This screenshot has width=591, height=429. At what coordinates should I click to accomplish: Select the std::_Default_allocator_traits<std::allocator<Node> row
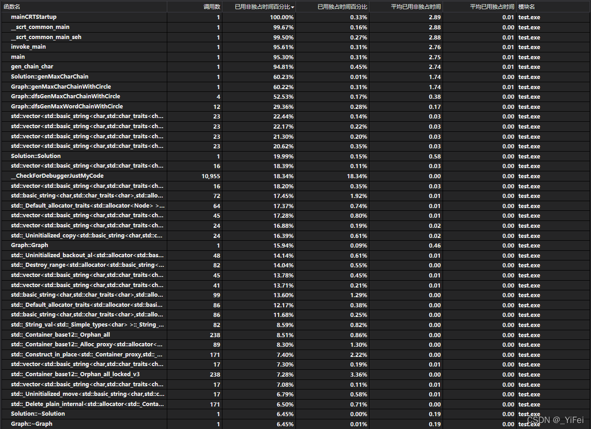[295, 206]
